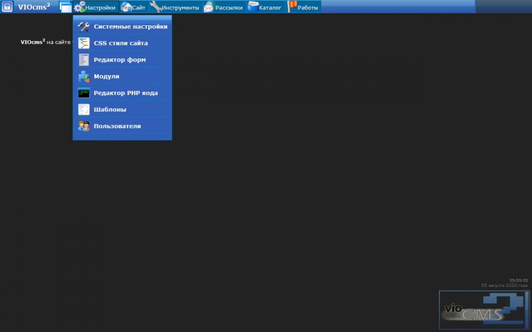Click the 'VIOcms² на сайте' text
The image size is (532, 332).
point(46,42)
